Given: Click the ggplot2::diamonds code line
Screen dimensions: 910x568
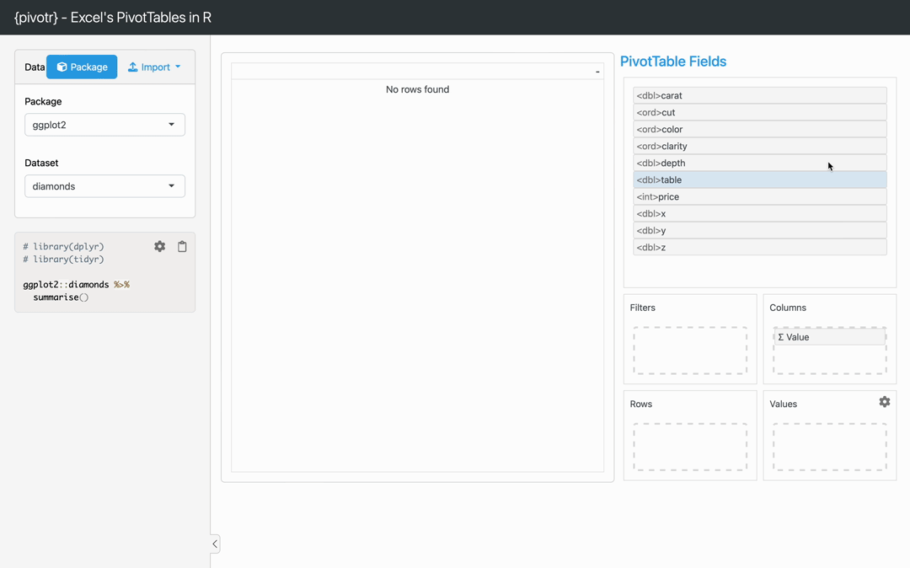Looking at the screenshot, I should (76, 284).
